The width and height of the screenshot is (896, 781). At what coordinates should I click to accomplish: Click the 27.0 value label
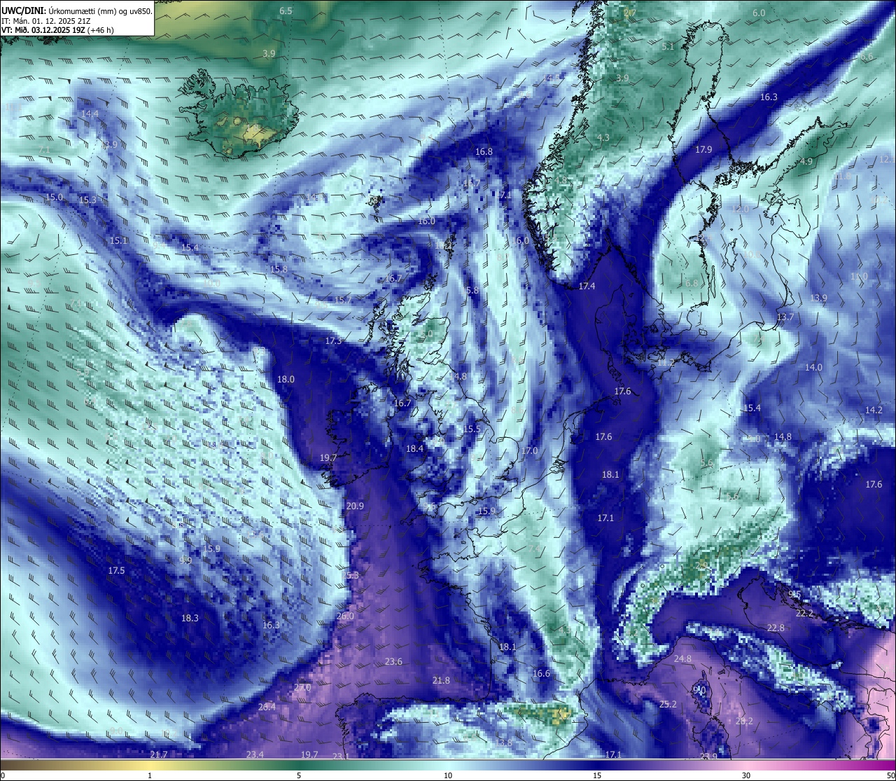pyautogui.click(x=302, y=688)
